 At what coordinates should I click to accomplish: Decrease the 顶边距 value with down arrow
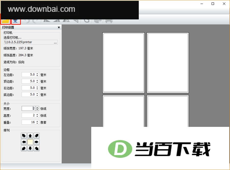click(x=37, y=82)
